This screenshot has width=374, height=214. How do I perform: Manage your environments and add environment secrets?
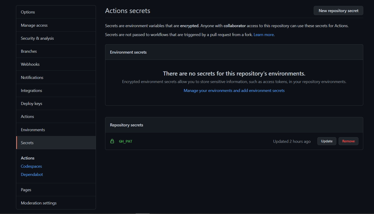click(x=234, y=90)
